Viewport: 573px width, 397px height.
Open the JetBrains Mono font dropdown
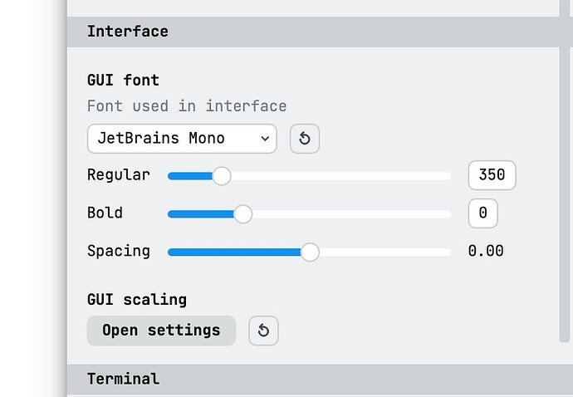point(182,139)
